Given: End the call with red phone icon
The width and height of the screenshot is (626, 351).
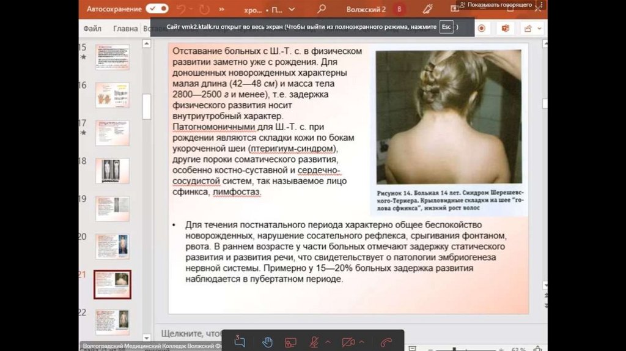Looking at the screenshot, I should tap(386, 342).
